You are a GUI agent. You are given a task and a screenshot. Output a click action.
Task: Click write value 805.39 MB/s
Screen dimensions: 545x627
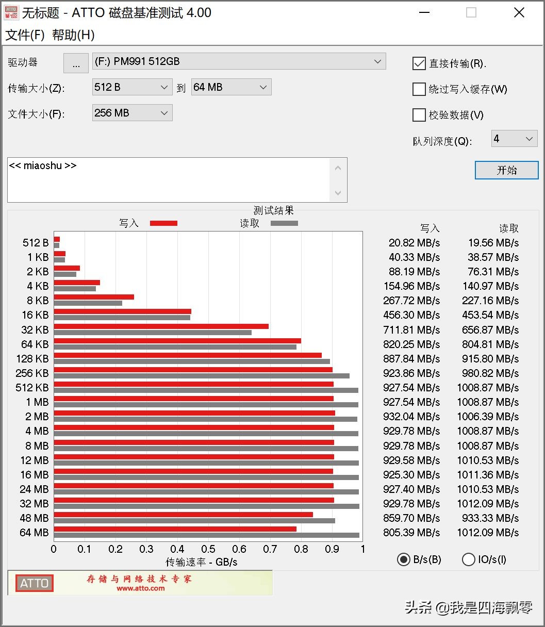tap(412, 533)
